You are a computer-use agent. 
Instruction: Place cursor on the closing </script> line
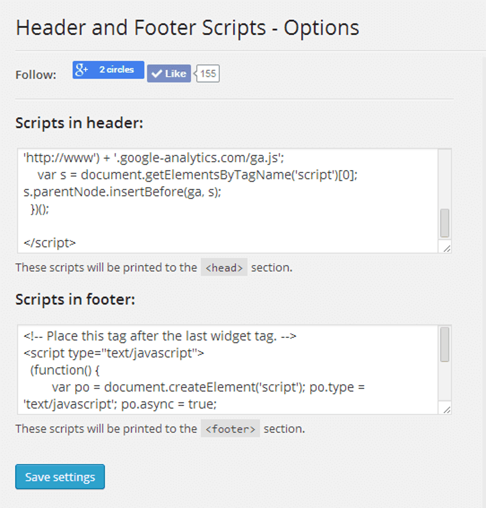click(x=50, y=243)
